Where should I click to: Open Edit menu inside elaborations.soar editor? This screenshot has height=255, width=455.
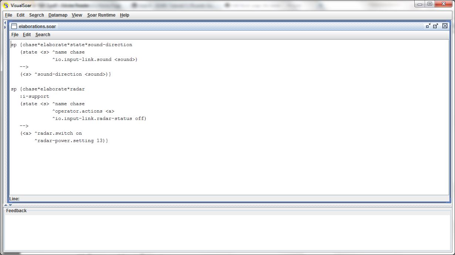[27, 35]
